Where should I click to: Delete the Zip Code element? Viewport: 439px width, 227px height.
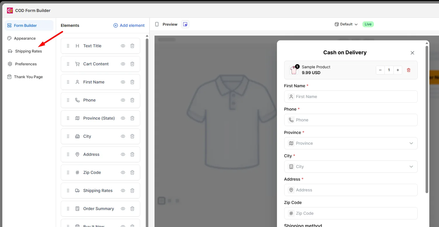coord(132,172)
